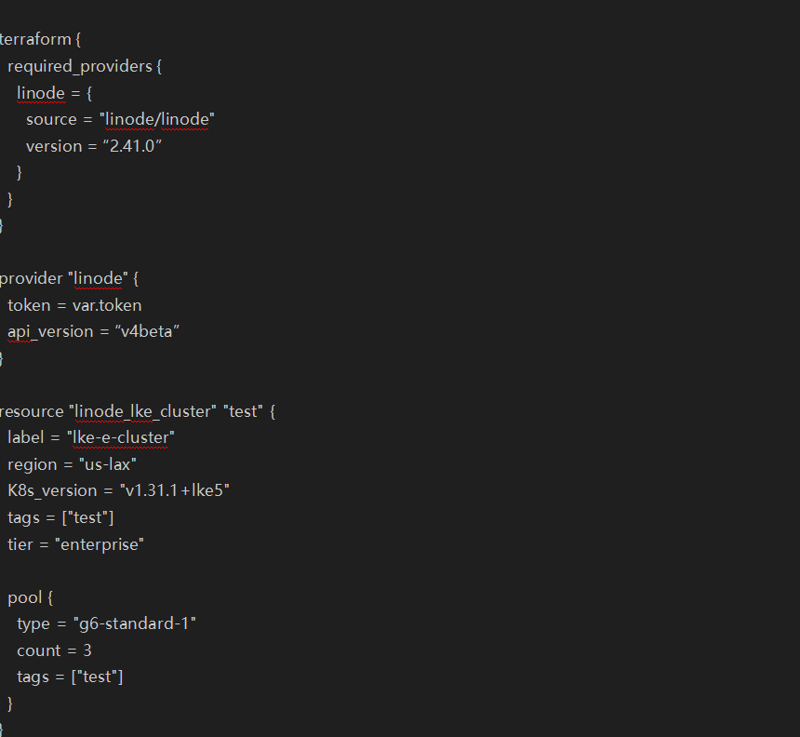The image size is (800, 737).
Task: Click the pool block keyword
Action: click(25, 597)
